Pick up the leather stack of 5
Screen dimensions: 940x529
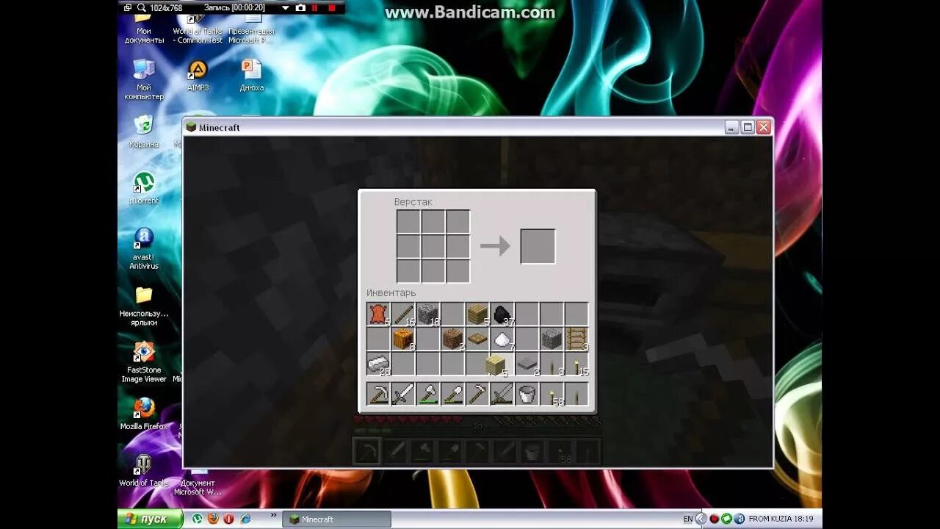click(378, 314)
